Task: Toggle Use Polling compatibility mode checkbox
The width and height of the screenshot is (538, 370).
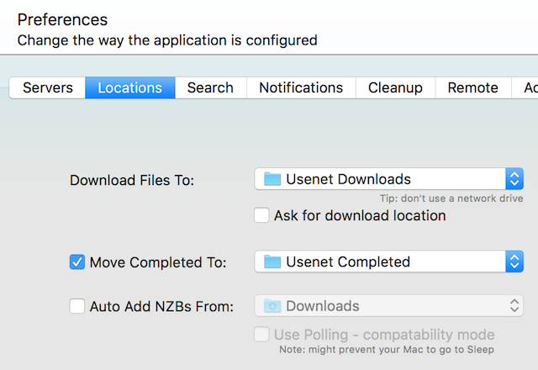Action: pyautogui.click(x=262, y=335)
